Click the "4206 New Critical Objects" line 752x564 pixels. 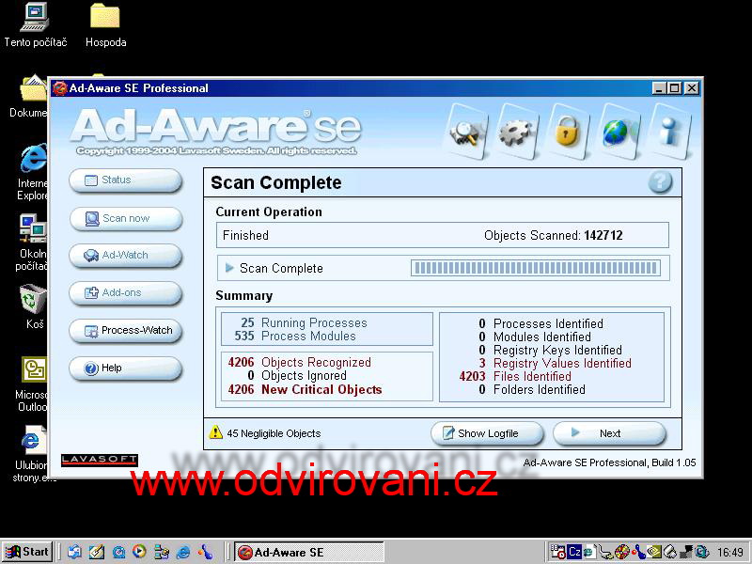click(x=305, y=389)
